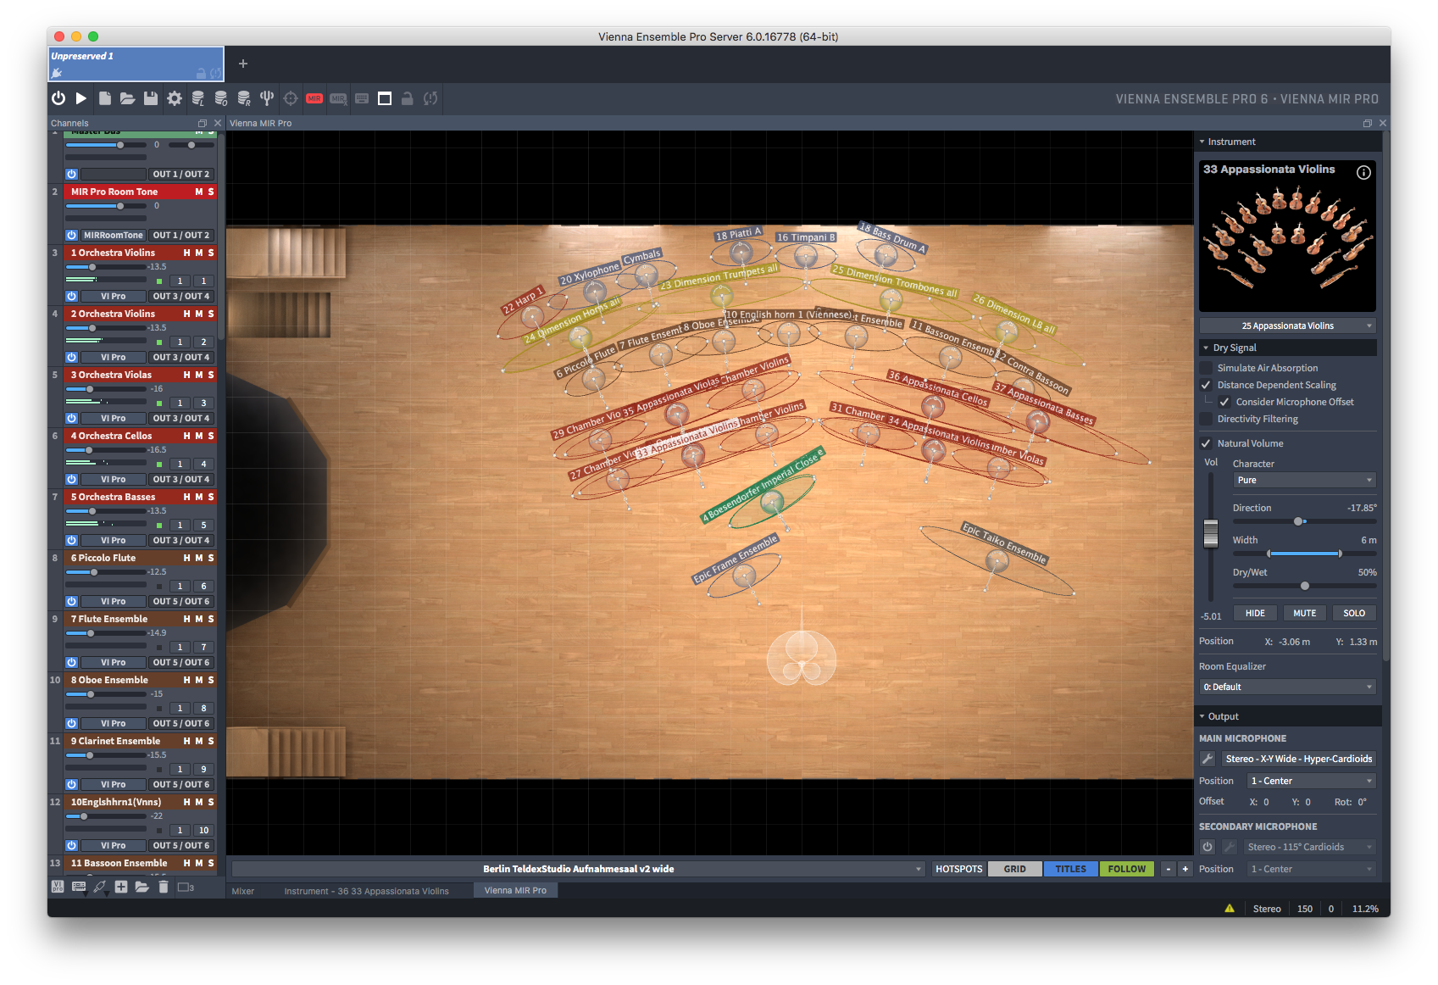Open Main Microphone position Center dropdown
Viewport: 1438px width, 985px height.
pos(1311,781)
